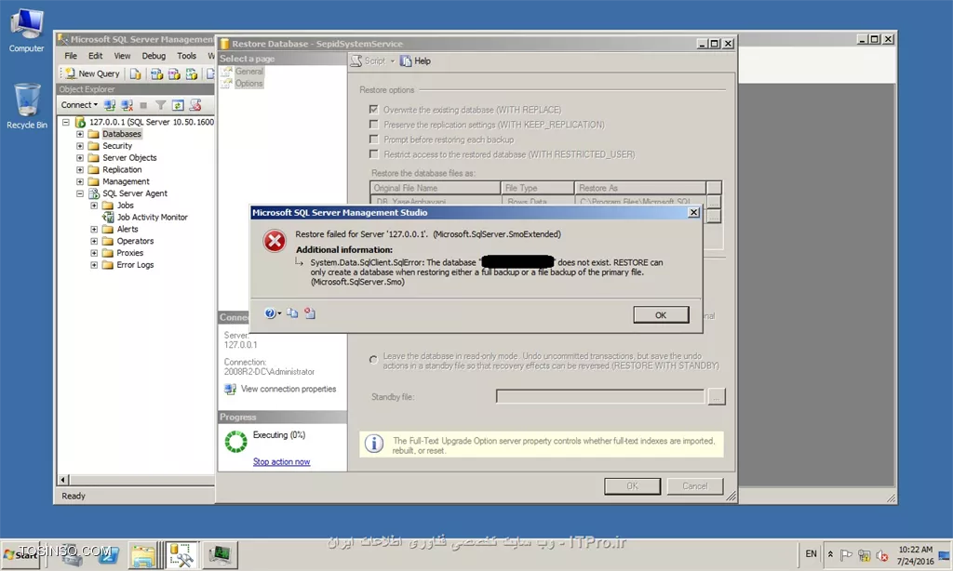Click the left scroll arrow in Object Explorer

[62, 480]
